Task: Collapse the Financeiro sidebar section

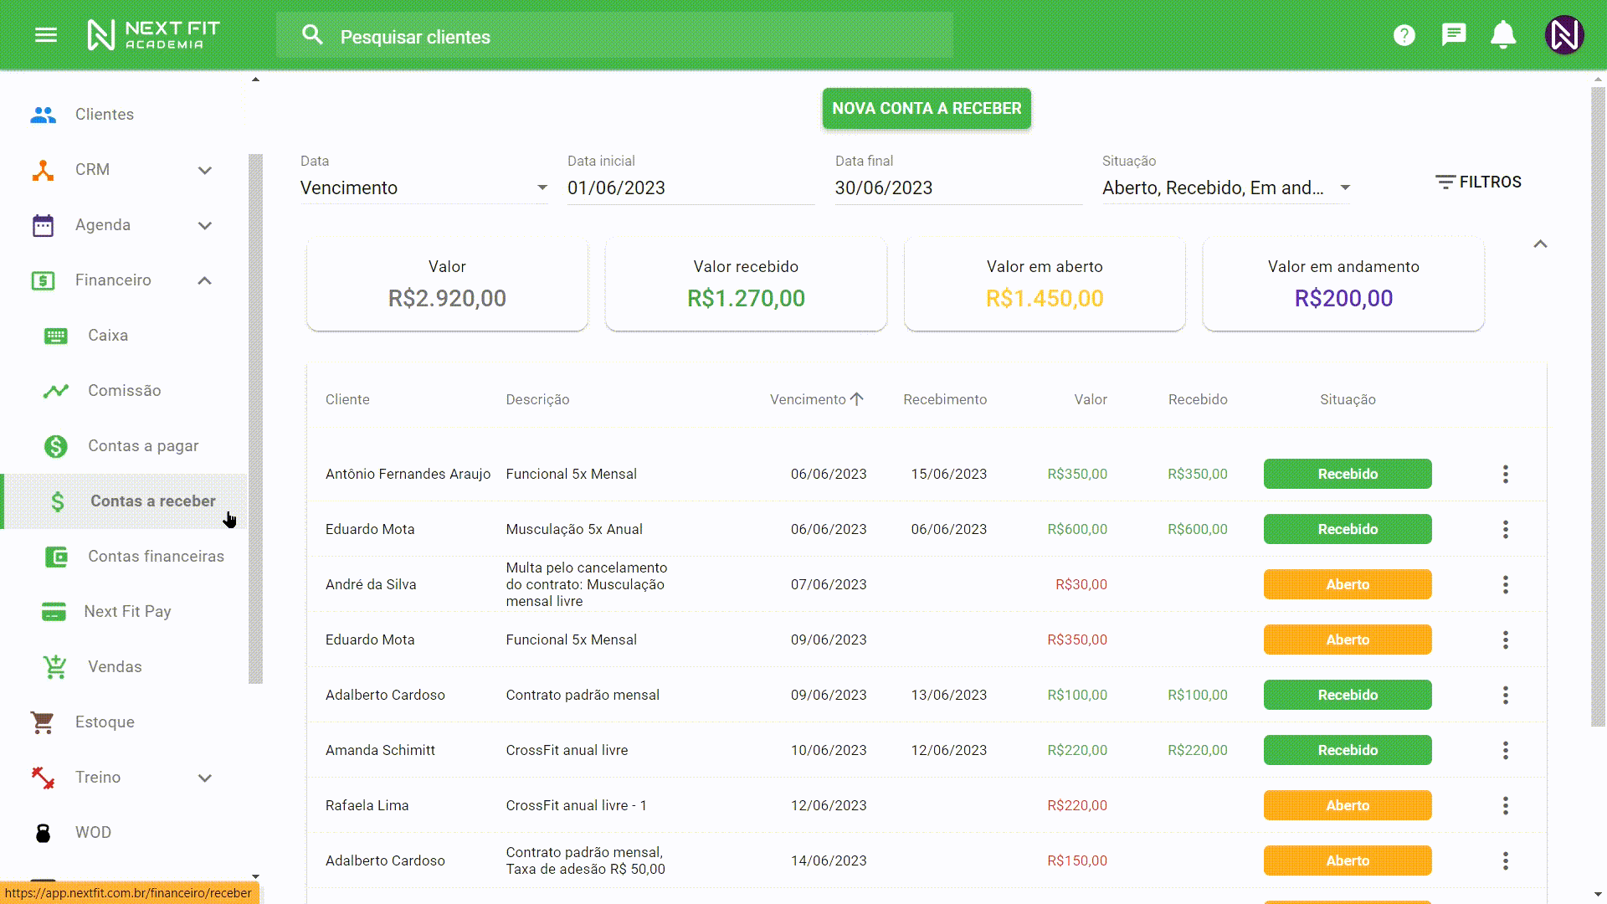Action: [x=205, y=280]
